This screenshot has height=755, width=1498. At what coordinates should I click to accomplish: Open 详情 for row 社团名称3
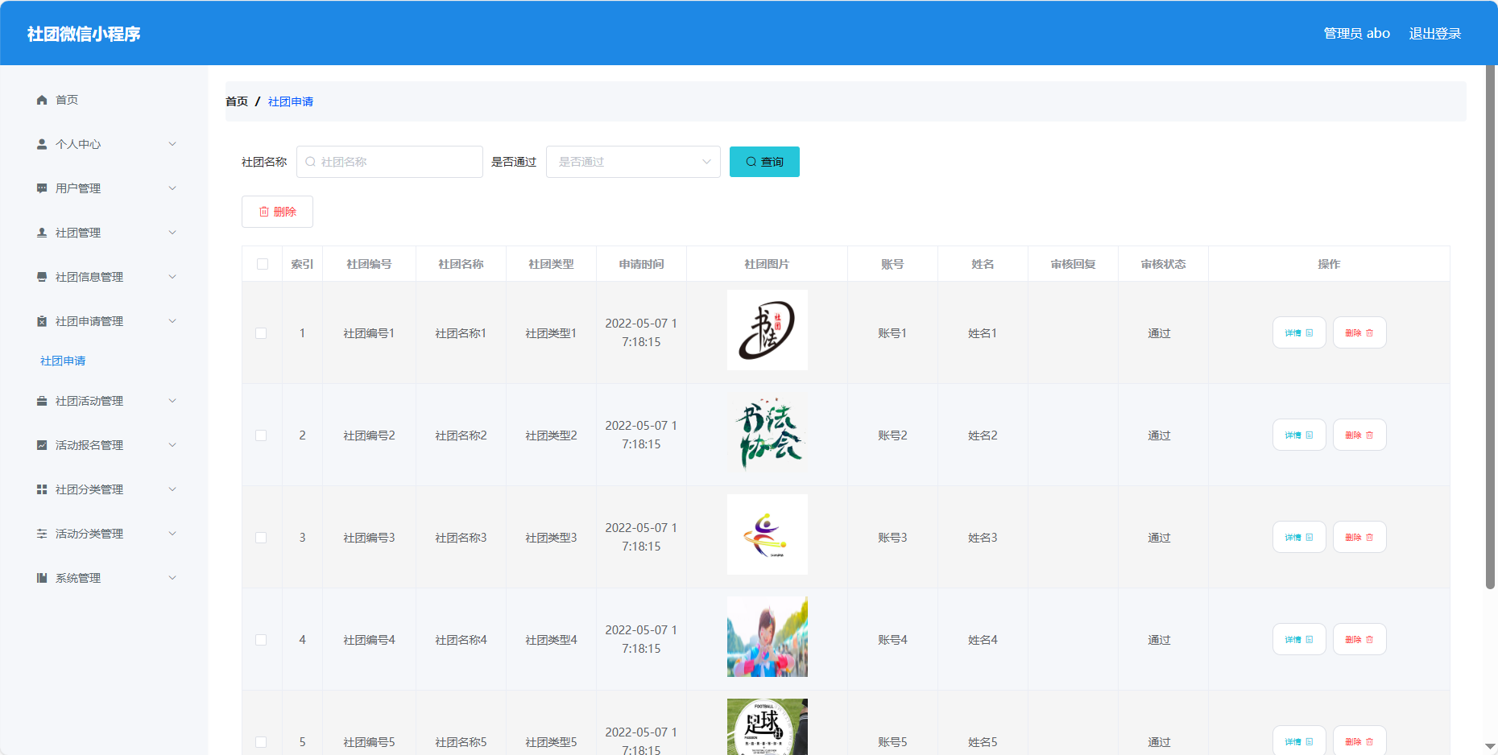click(x=1299, y=537)
